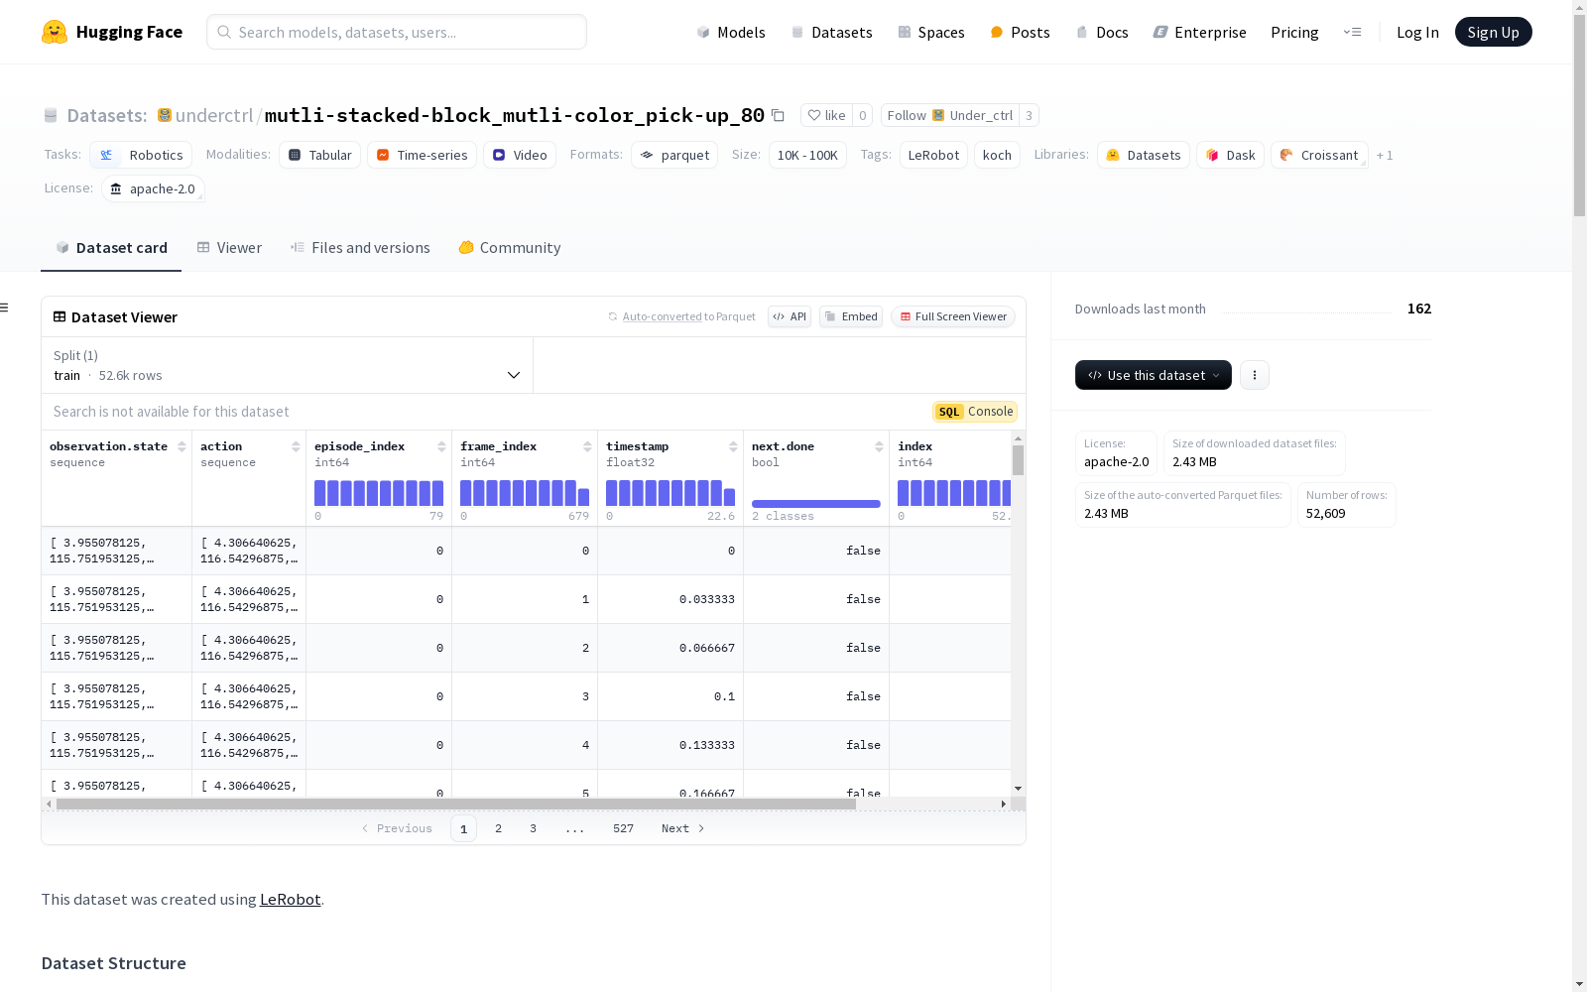Image resolution: width=1587 pixels, height=992 pixels.
Task: Click the apache-2.0 license tag
Action: [153, 188]
